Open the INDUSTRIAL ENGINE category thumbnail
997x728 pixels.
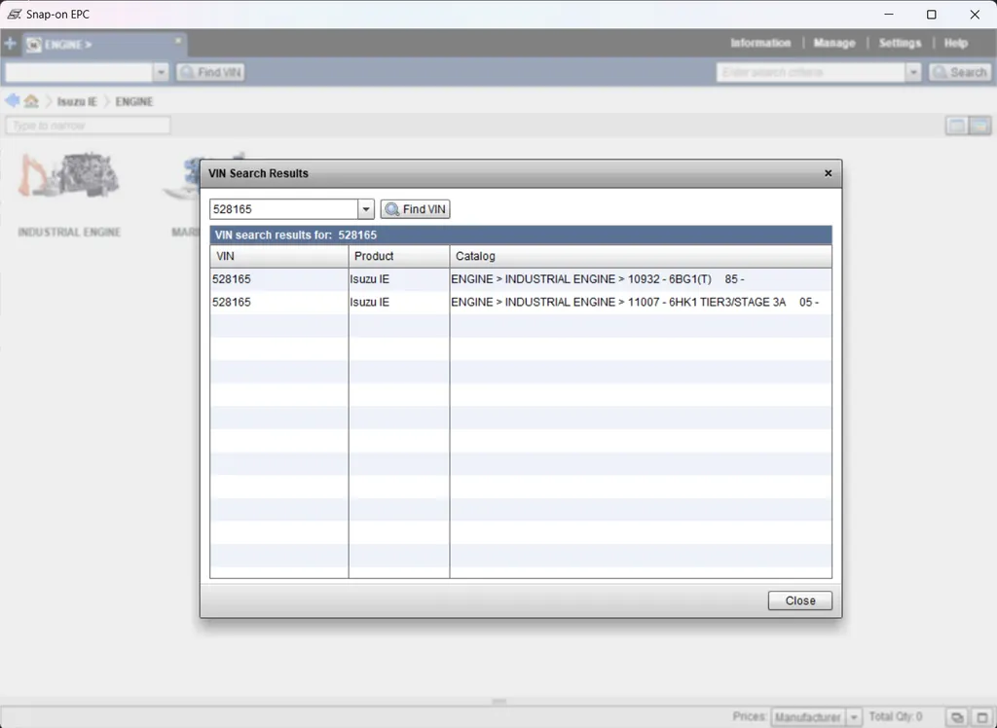69,195
